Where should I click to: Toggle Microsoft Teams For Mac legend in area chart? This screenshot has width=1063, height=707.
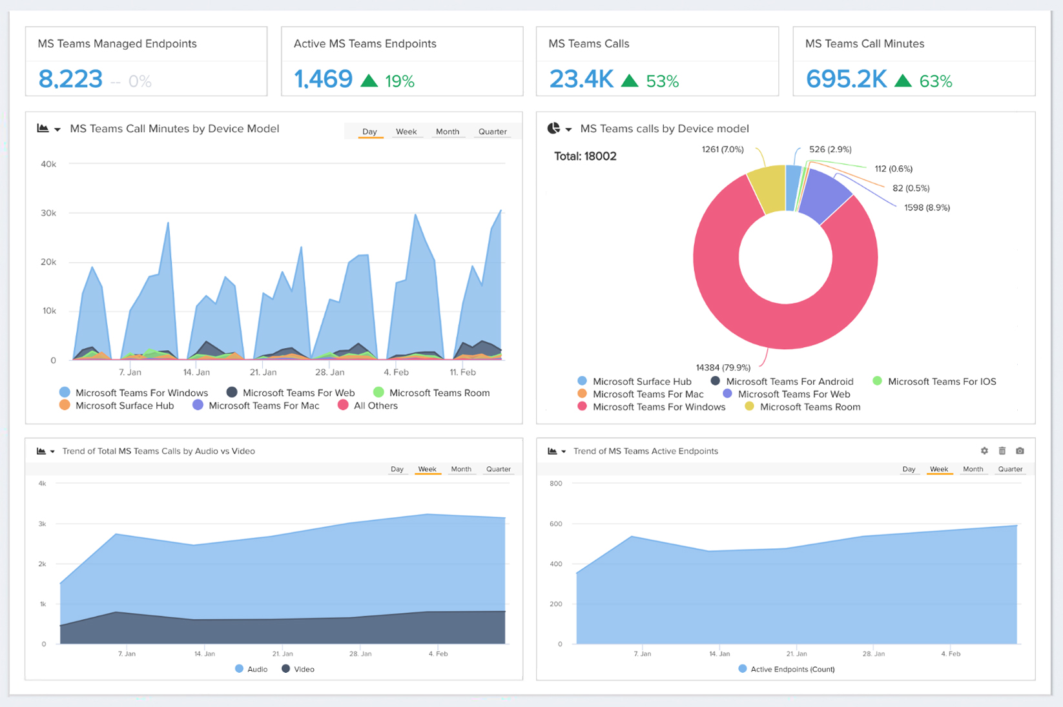tap(256, 405)
